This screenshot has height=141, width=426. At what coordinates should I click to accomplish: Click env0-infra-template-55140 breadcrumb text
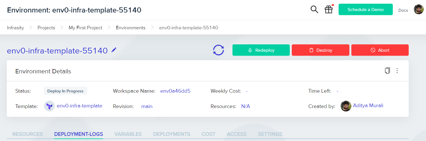pyautogui.click(x=188, y=28)
